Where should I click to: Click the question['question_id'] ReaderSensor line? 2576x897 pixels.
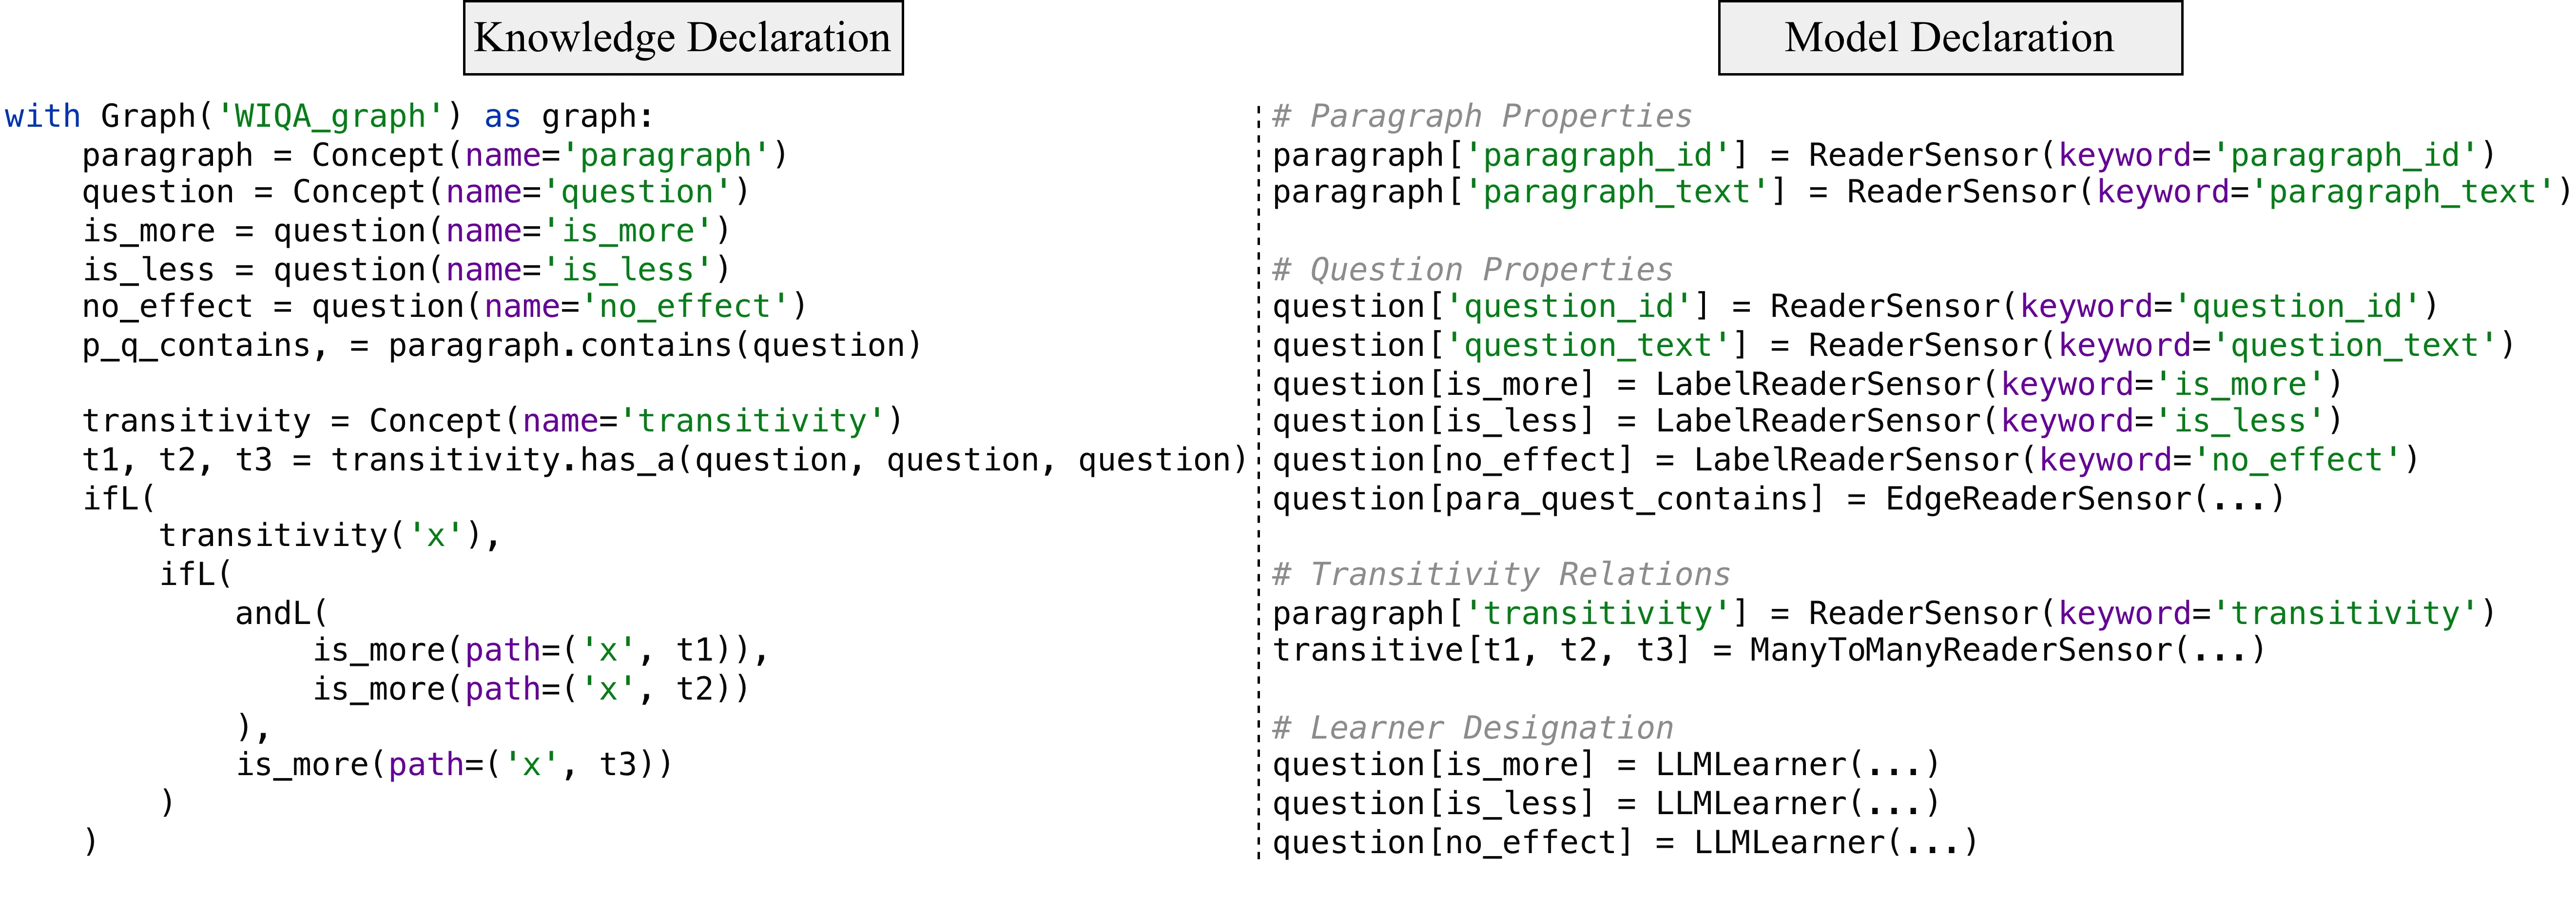1854,307
